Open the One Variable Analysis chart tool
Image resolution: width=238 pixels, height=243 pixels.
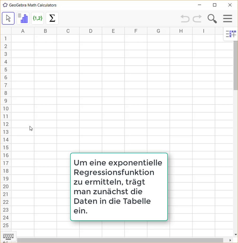23,18
